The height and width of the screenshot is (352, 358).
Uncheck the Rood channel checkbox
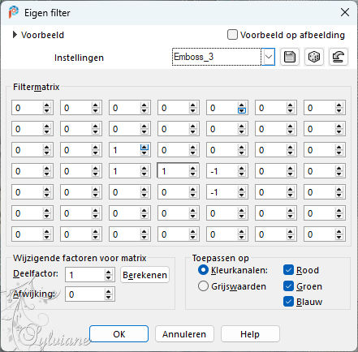(288, 270)
